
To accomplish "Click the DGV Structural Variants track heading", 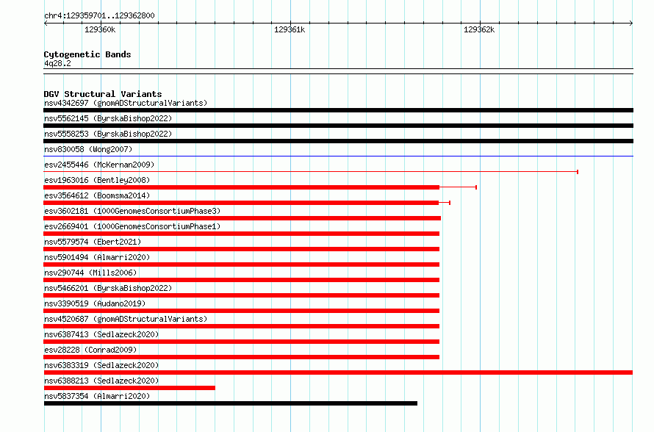I will click(103, 94).
